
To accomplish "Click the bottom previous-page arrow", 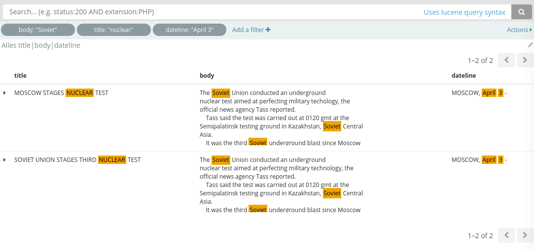I will pyautogui.click(x=506, y=235).
